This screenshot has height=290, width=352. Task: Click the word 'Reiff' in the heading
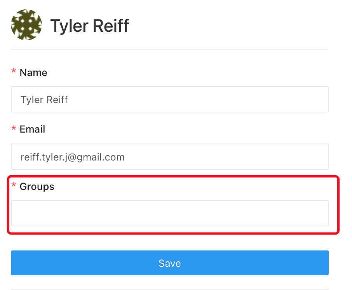coord(111,26)
